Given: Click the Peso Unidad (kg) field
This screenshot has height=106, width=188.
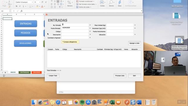Looking at the screenshot, I should (x=120, y=25).
